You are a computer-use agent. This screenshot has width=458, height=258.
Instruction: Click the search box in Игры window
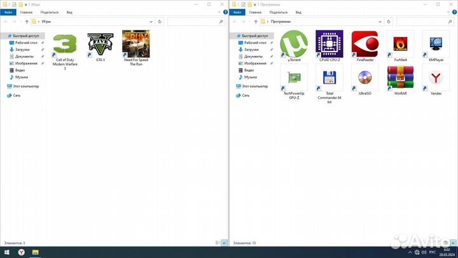(196, 22)
